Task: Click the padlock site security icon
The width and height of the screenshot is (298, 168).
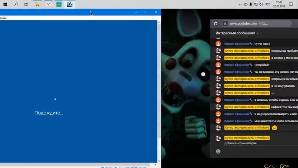Action: tap(225, 24)
